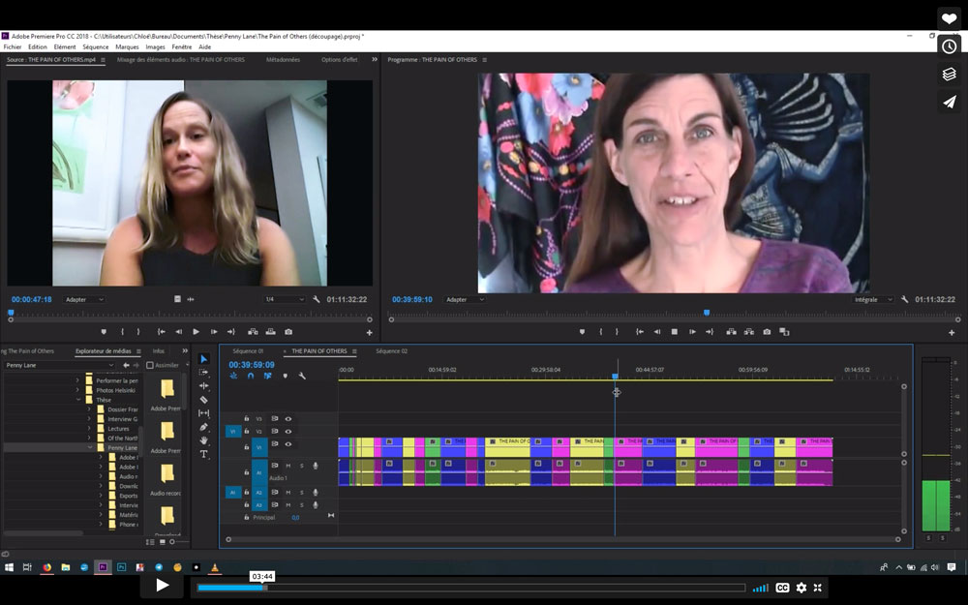This screenshot has height=605, width=968.
Task: Add marker in timeline header
Action: click(x=285, y=376)
